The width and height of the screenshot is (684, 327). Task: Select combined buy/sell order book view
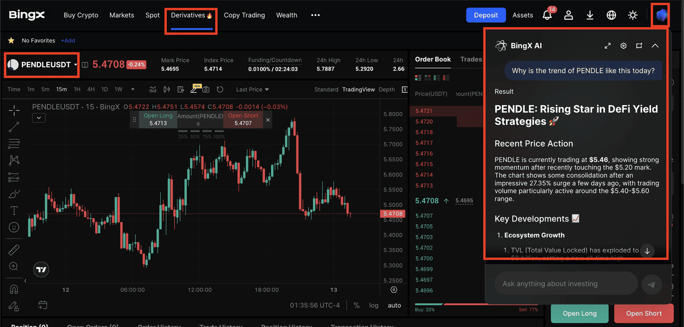click(418, 78)
